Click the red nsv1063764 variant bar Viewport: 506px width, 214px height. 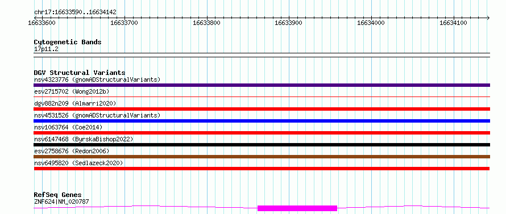tap(262, 133)
